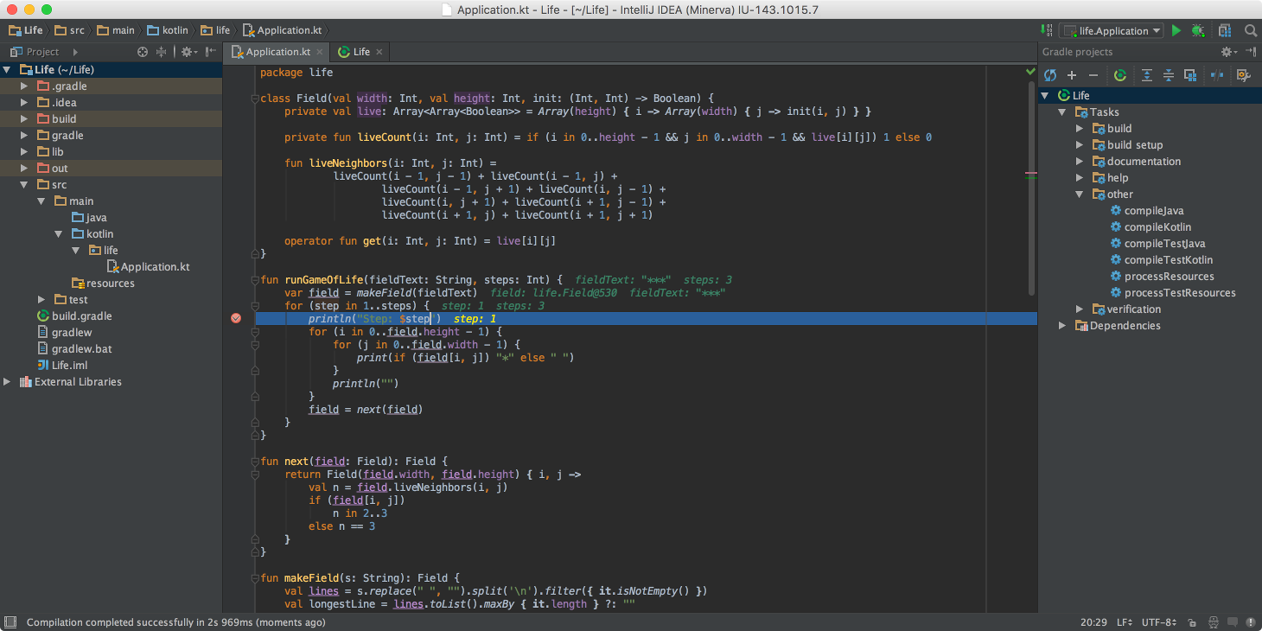Expand all nodes in Gradle panel

[1147, 75]
